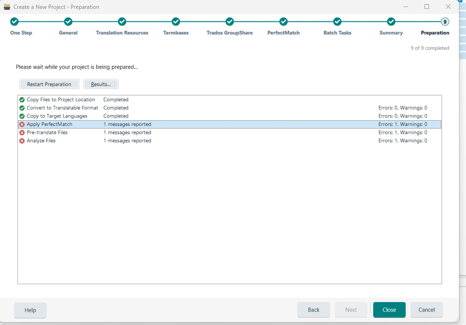
Task: Click the Help button
Action: (30, 310)
